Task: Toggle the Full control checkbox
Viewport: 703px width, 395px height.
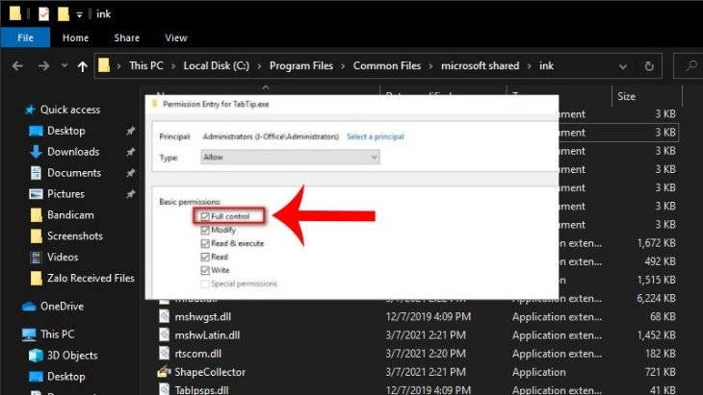Action: (205, 216)
